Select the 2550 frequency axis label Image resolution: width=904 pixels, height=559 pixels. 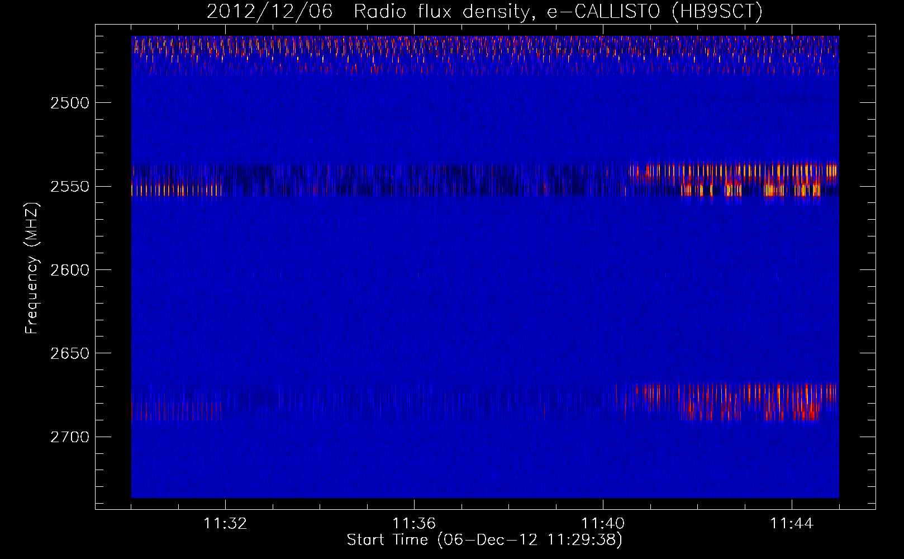click(69, 186)
